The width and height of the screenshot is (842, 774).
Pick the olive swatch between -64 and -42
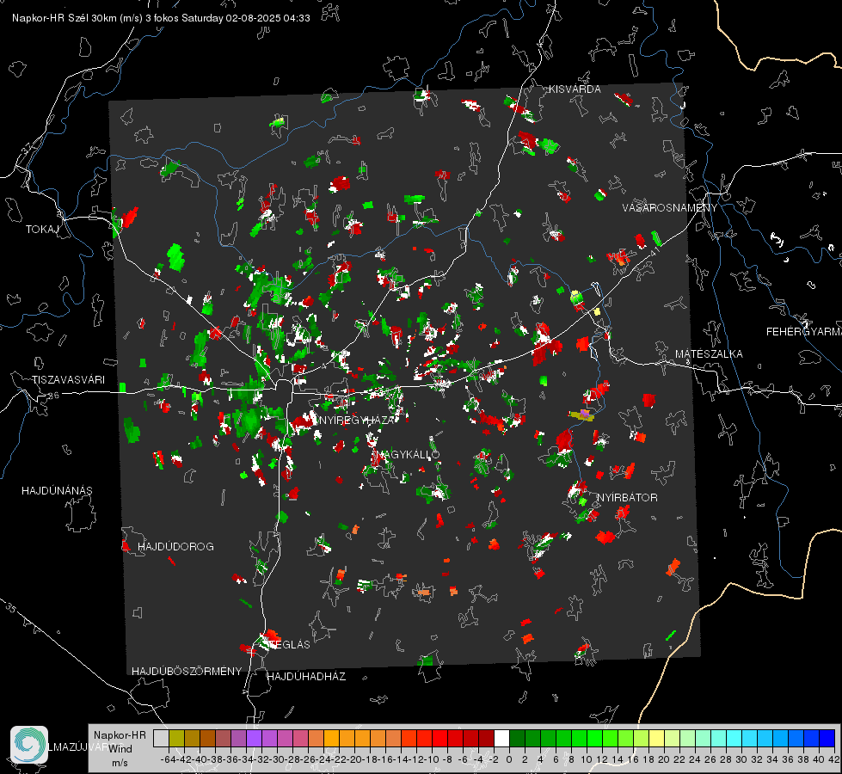[176, 738]
